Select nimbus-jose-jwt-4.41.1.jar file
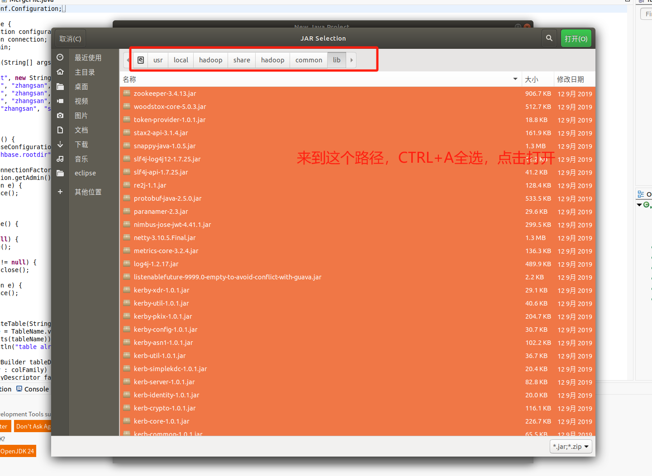Viewport: 652px width, 476px height. click(357, 225)
